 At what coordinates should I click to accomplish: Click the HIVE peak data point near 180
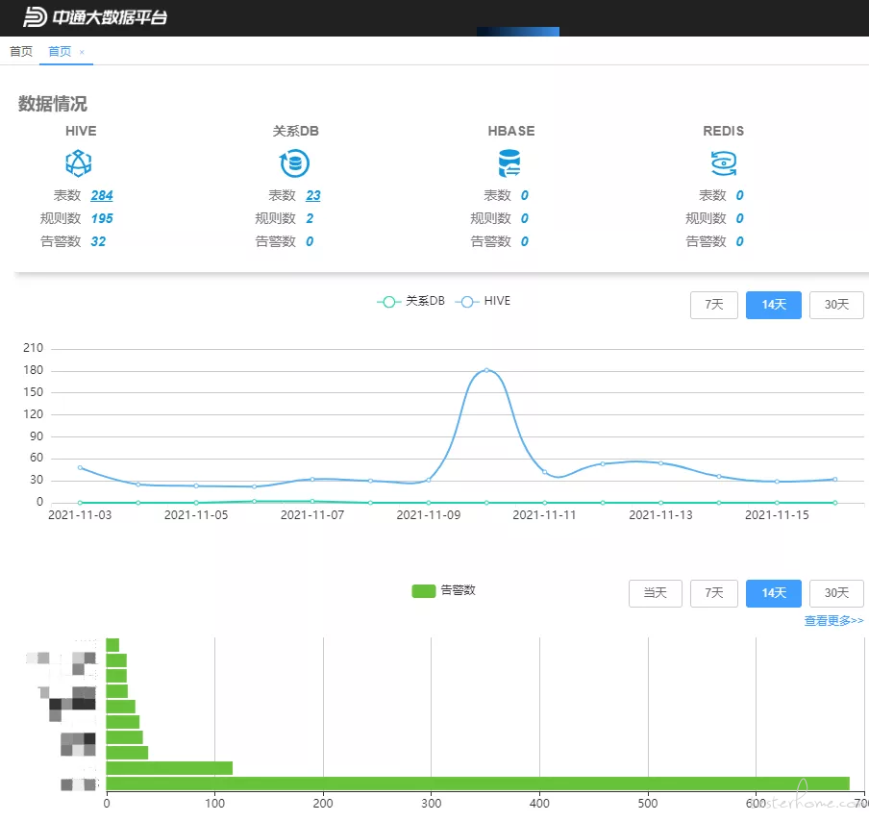point(486,370)
